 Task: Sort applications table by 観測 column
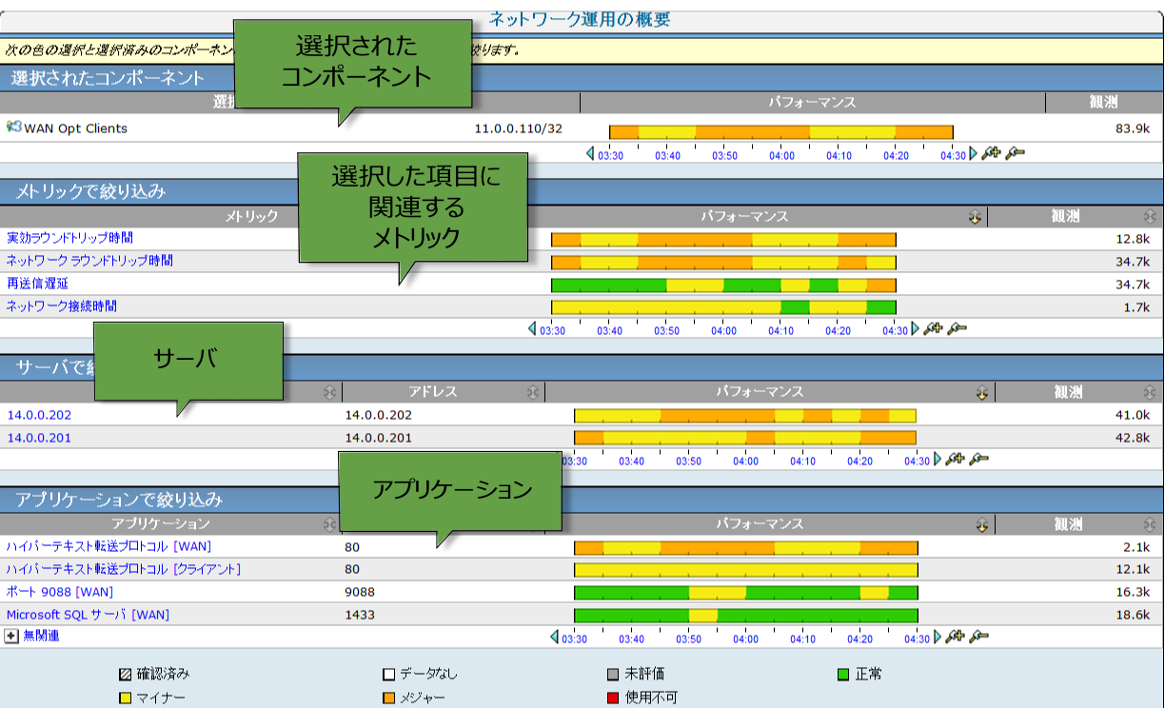pyautogui.click(x=1150, y=524)
